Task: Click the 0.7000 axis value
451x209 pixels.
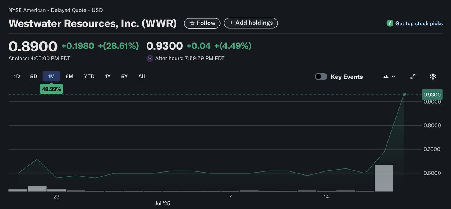Action: 433,149
